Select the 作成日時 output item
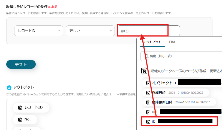Viewport: 222px width, 130px height. point(176,93)
